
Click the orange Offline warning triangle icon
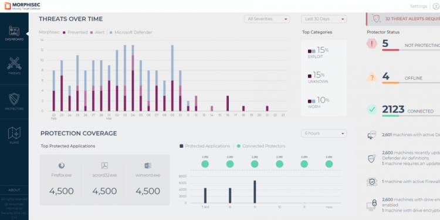coord(372,77)
